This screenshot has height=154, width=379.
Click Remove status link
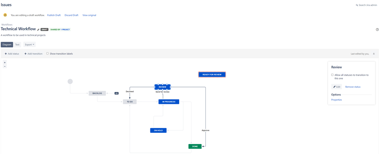[353, 87]
